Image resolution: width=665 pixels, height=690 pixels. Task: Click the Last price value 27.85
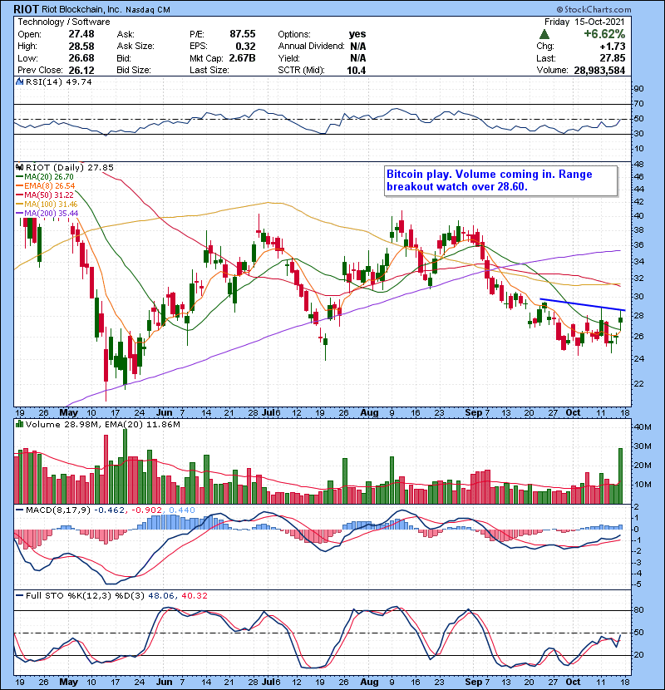pos(612,58)
